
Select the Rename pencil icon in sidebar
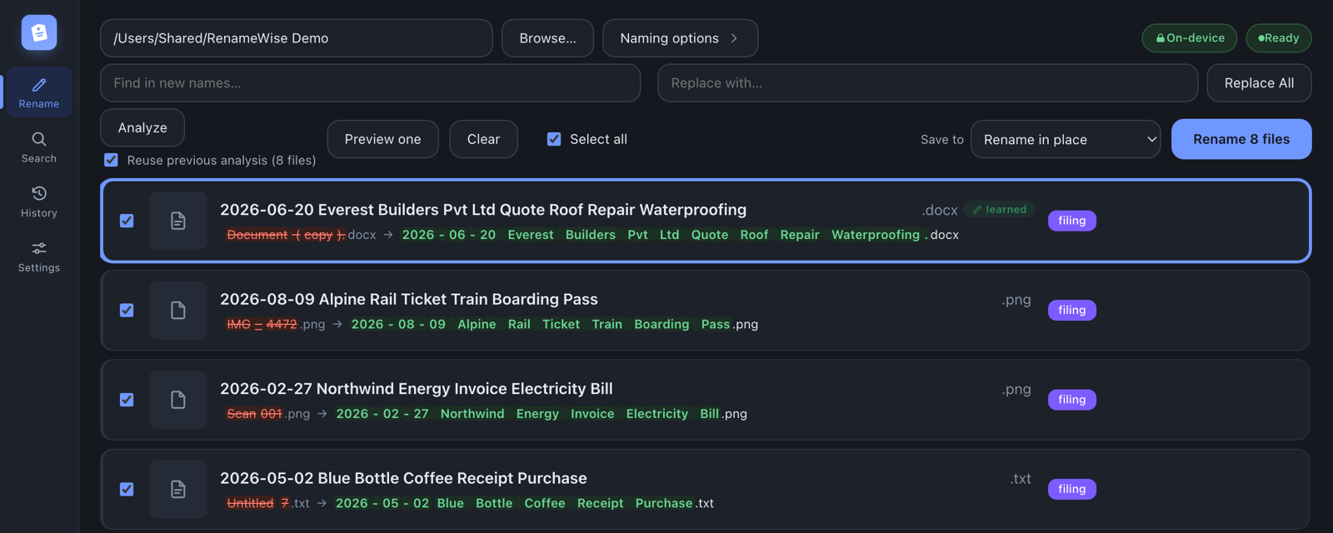[39, 85]
